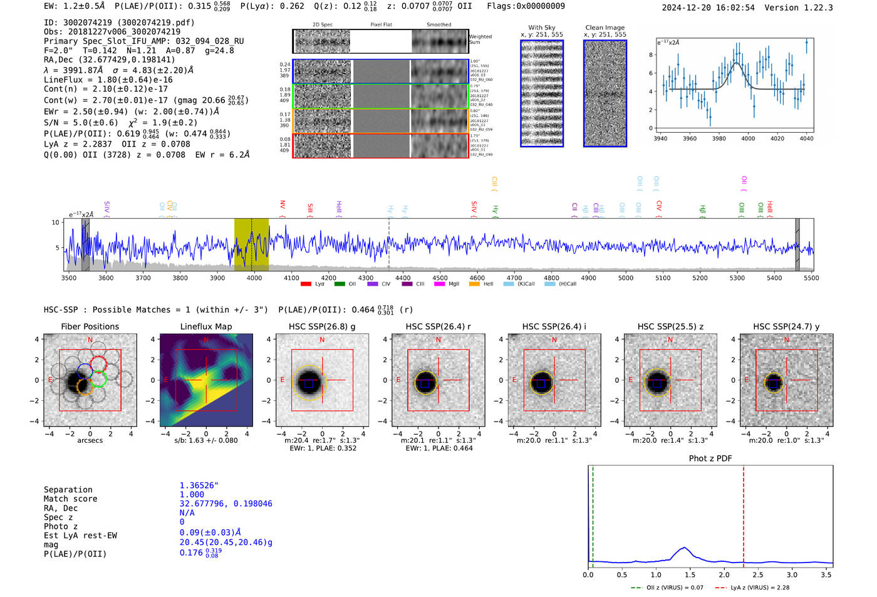Viewport: 877px width, 597px height.
Task: Click the Q(0.00) OII (3728) line
Action: (x=147, y=155)
